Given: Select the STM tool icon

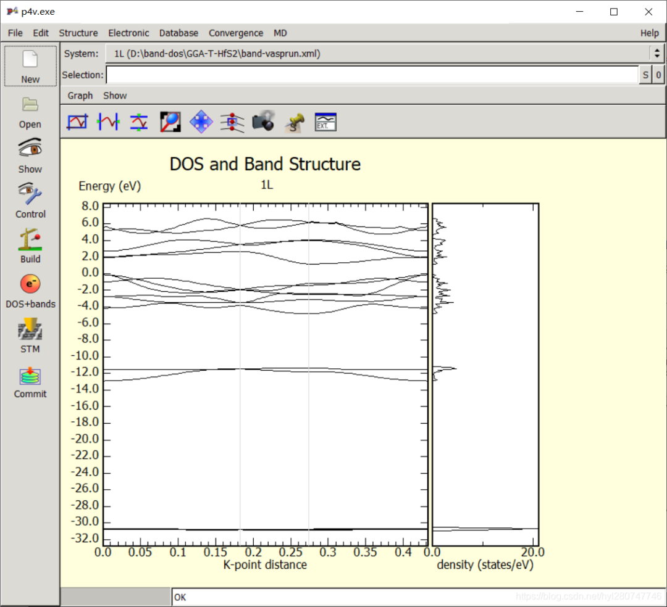Looking at the screenshot, I should (x=30, y=329).
